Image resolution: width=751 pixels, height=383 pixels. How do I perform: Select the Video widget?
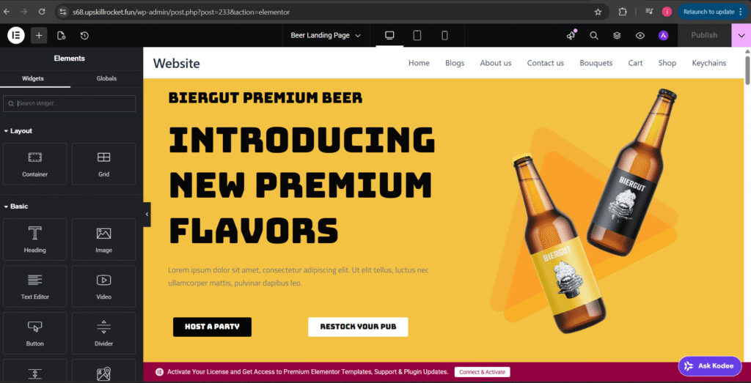(104, 286)
